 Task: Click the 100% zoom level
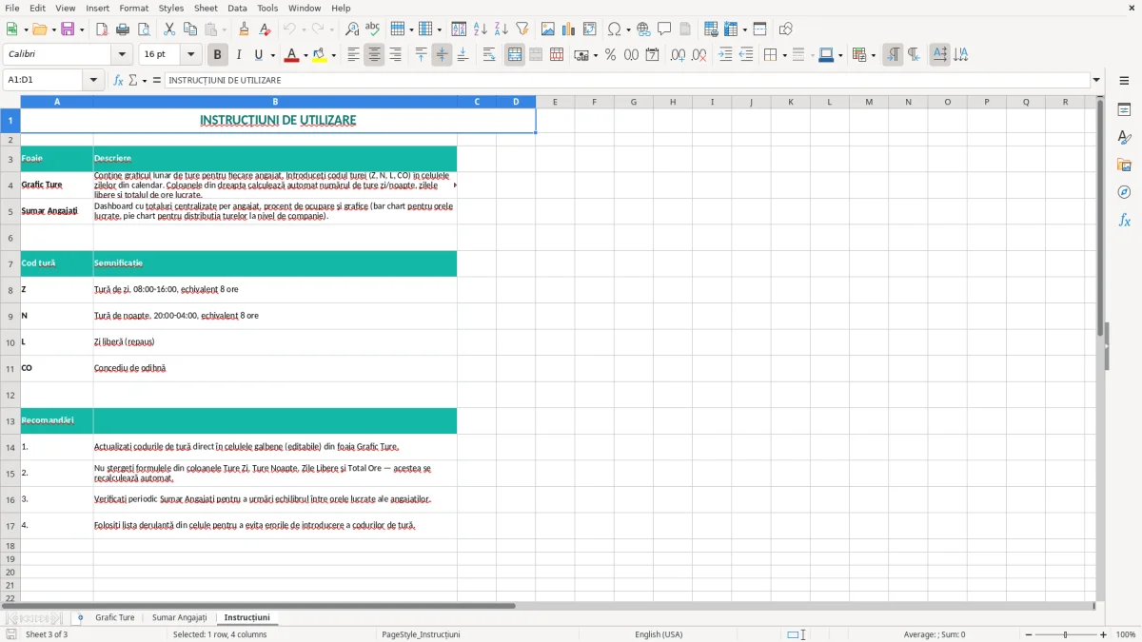tap(1126, 634)
